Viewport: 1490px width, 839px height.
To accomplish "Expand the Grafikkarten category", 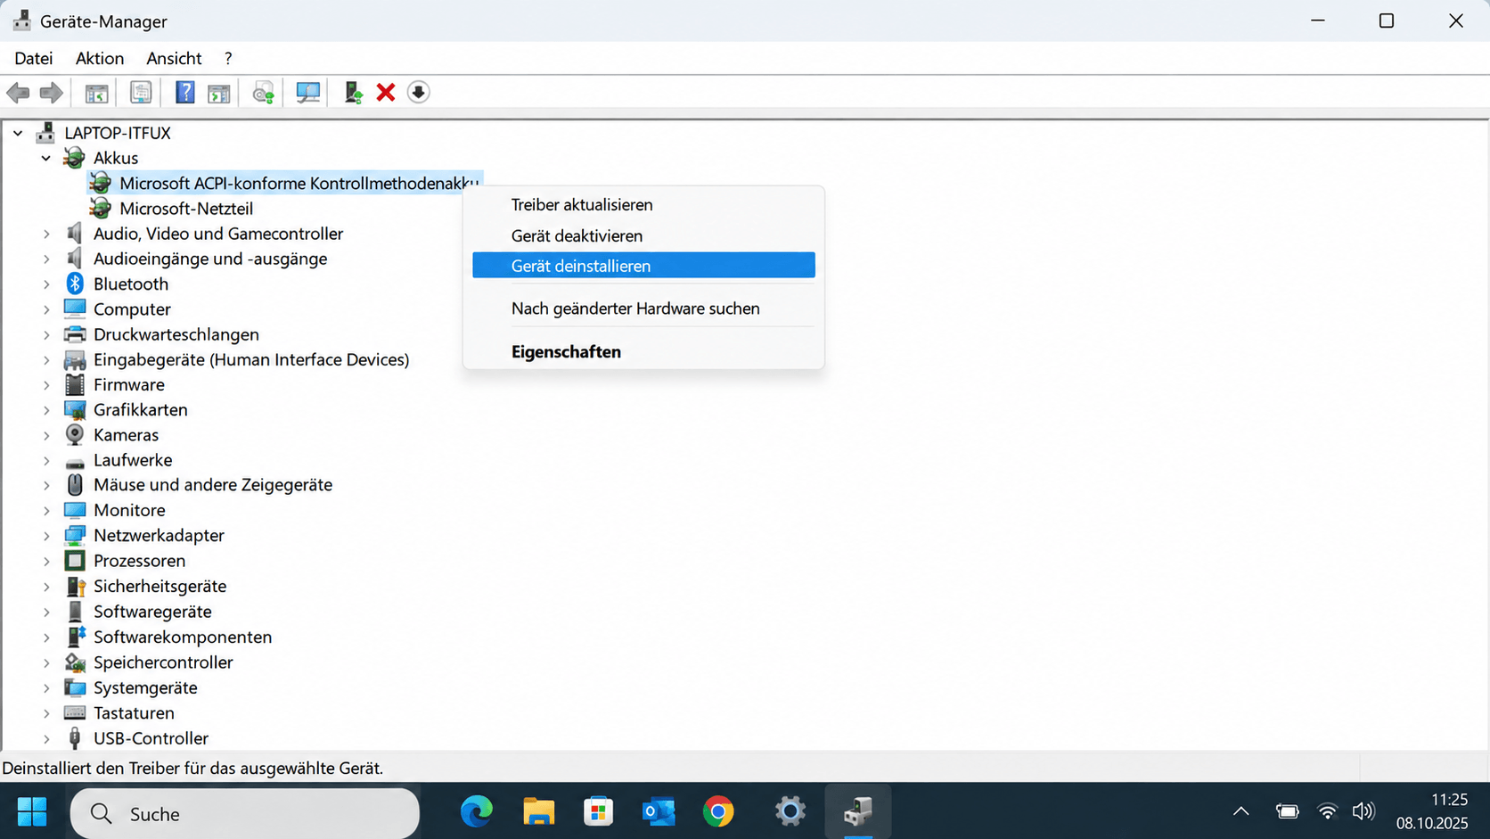I will pyautogui.click(x=46, y=410).
